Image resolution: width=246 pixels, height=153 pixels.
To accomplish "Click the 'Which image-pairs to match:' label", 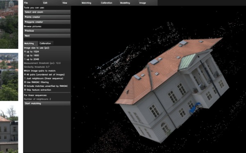I will coord(40,71).
